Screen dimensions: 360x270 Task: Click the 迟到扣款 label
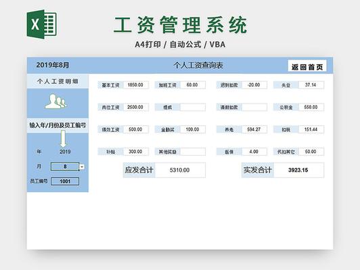[x=229, y=85]
